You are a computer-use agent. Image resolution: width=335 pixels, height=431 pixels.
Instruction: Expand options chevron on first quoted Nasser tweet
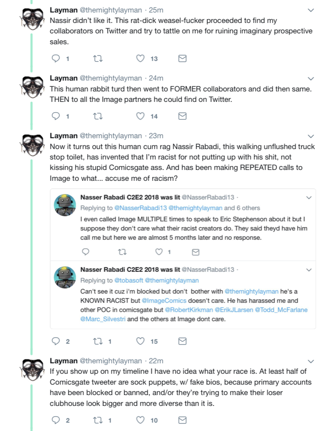[x=309, y=198]
